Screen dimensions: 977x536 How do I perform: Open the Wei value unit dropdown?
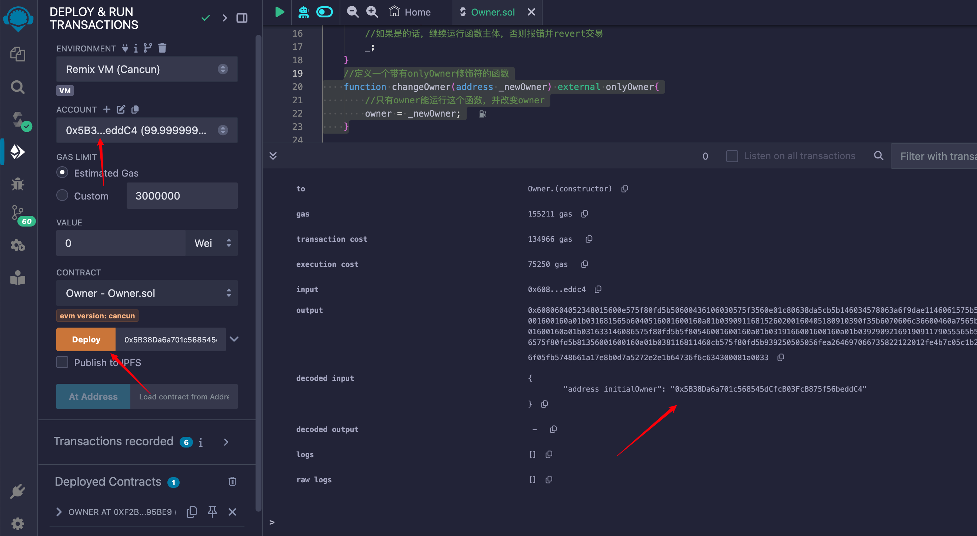click(212, 243)
